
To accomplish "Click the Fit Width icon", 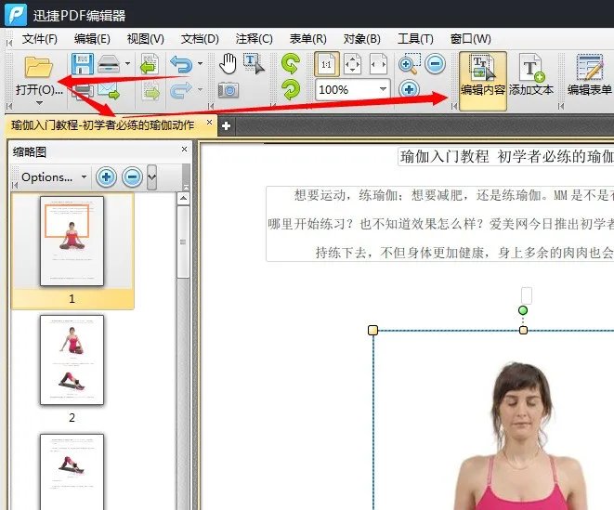I will tap(378, 64).
